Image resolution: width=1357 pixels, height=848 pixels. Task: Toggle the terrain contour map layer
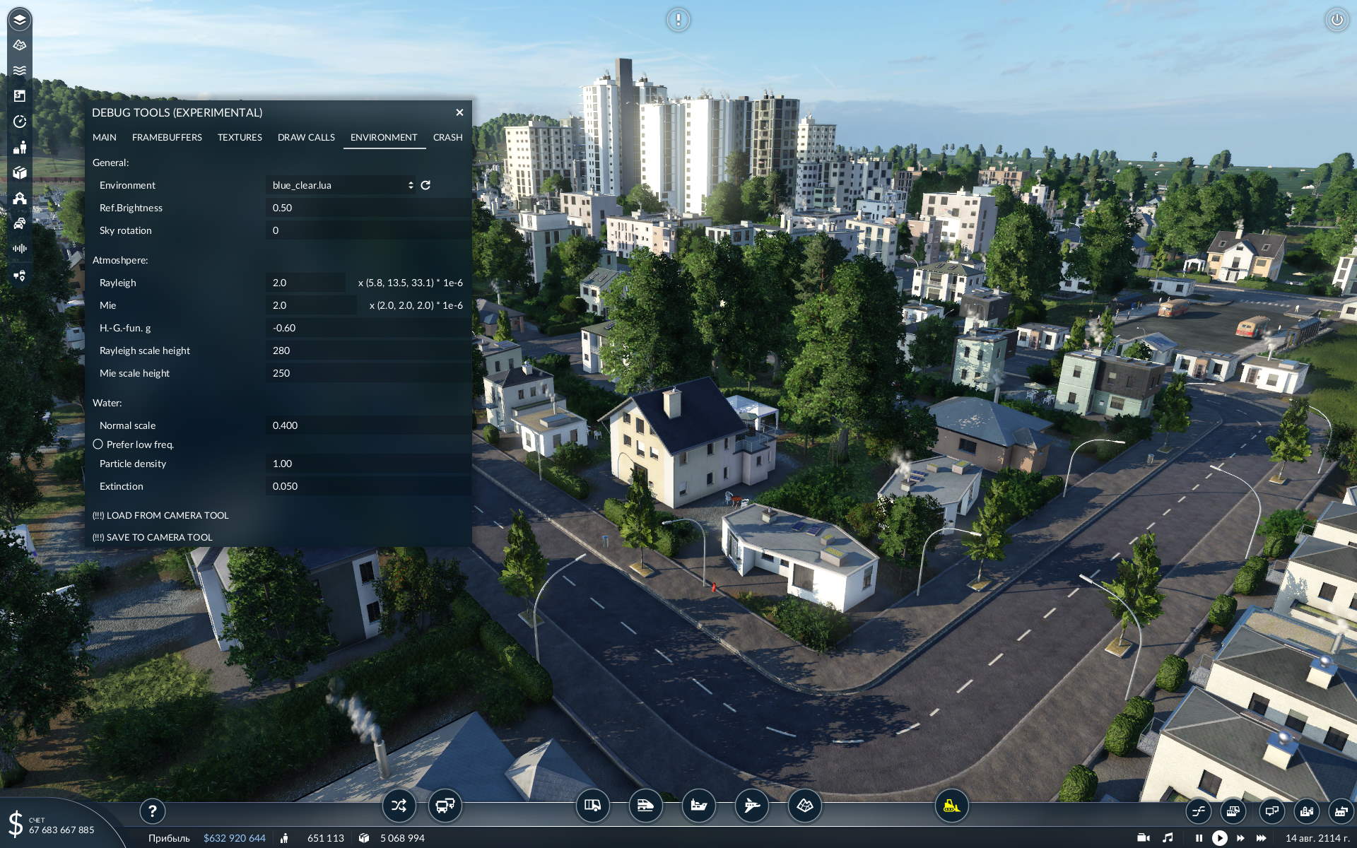coord(20,45)
